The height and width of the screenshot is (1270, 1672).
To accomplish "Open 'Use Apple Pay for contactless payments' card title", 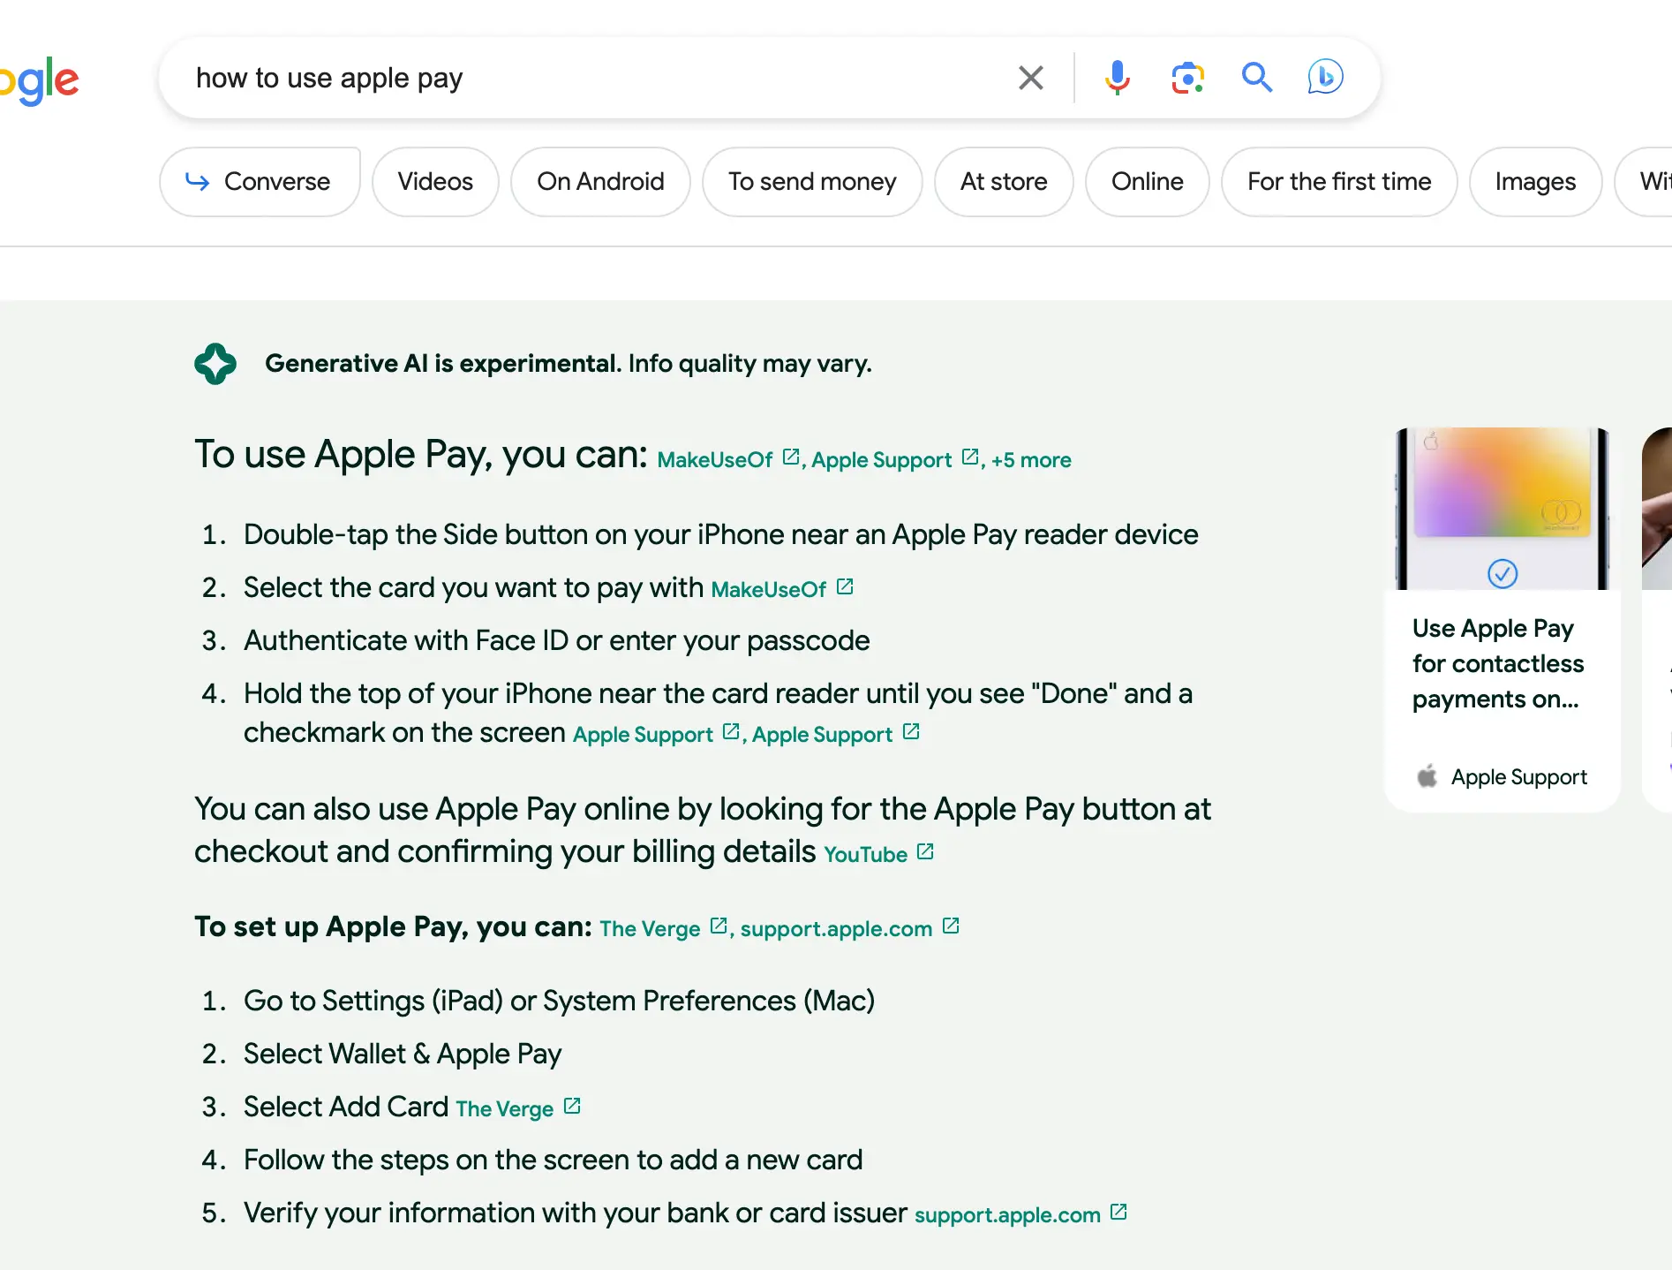I will 1498,664.
